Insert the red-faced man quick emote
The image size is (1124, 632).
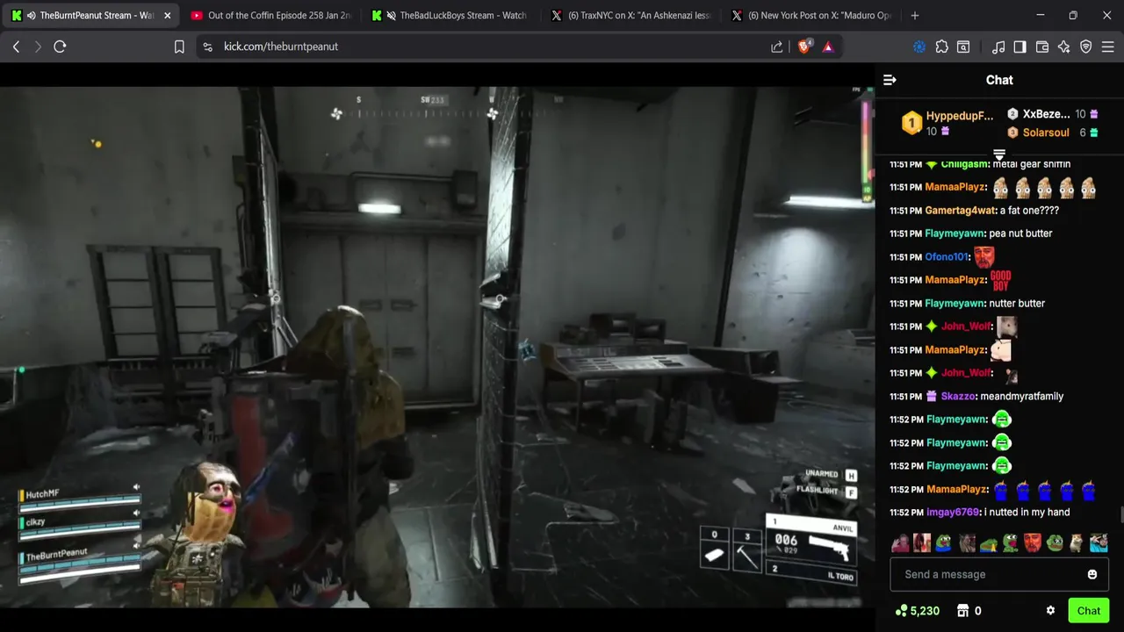click(x=1033, y=543)
